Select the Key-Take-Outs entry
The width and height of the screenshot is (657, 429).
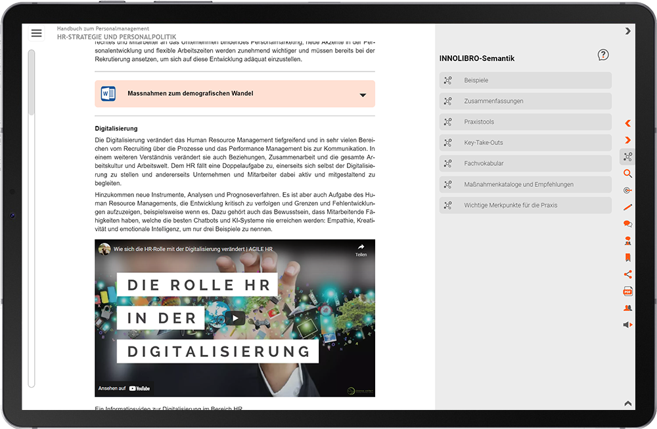526,143
